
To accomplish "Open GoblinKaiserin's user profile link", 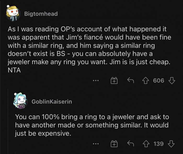I will [x=52, y=102].
